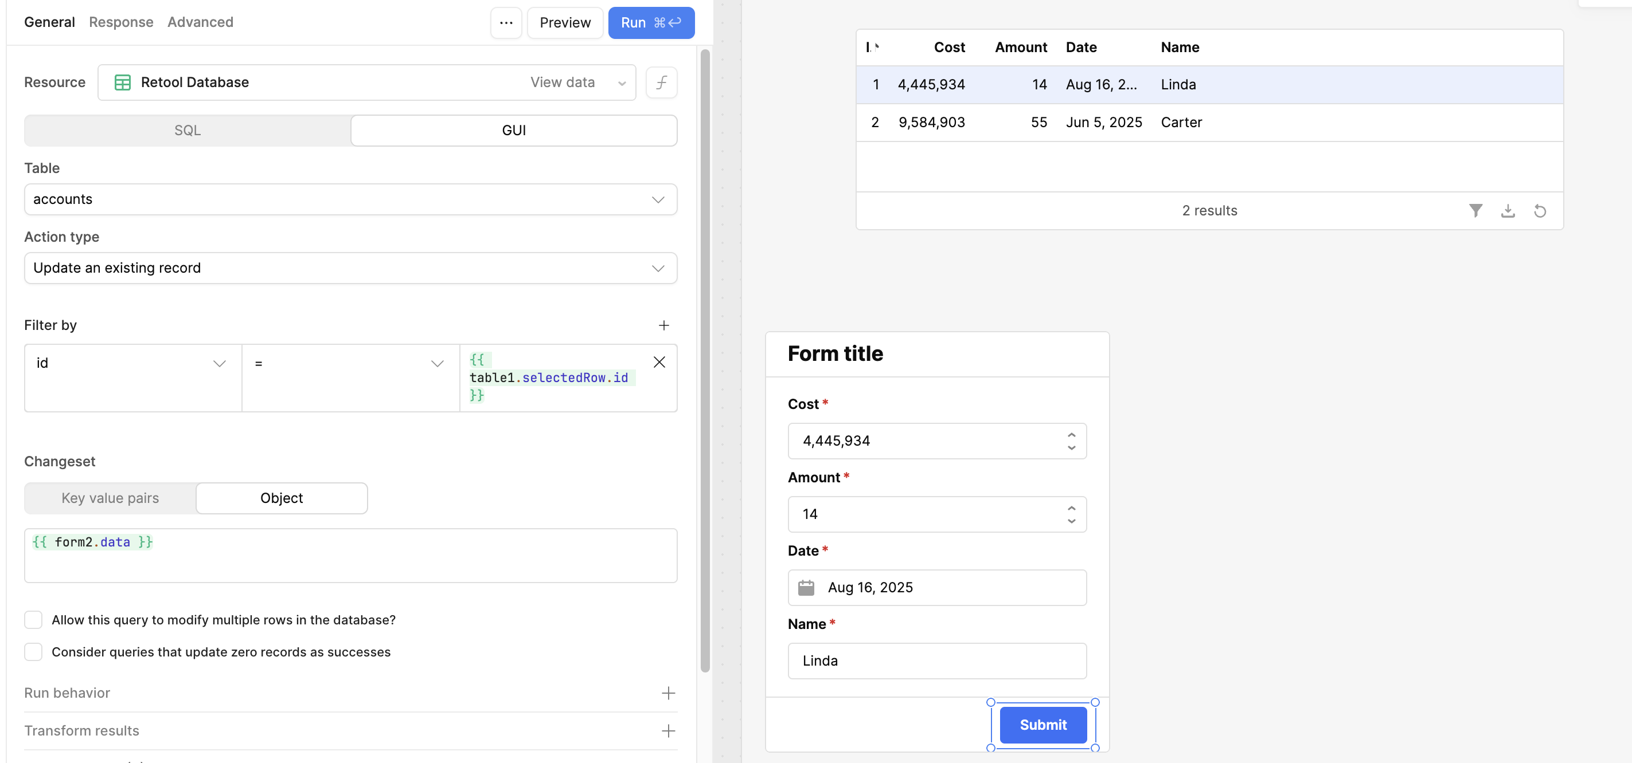The width and height of the screenshot is (1632, 763).
Task: Switch changeset mode to Key value pairs
Action: click(x=110, y=498)
